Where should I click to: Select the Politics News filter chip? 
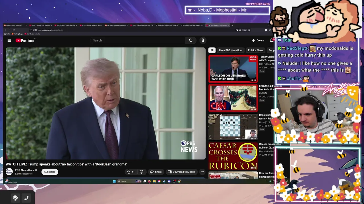click(x=255, y=50)
